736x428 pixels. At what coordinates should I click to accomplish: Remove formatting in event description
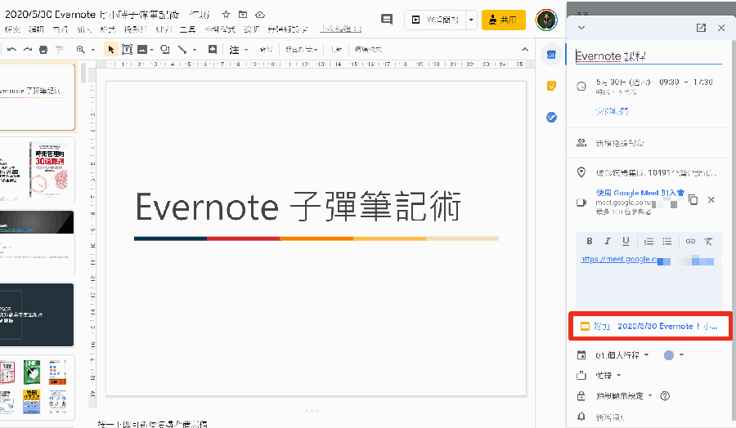[x=709, y=242]
